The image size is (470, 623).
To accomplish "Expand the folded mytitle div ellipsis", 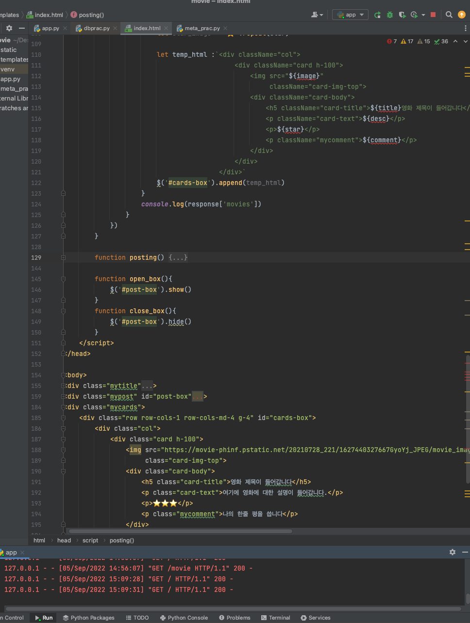I will tap(147, 386).
